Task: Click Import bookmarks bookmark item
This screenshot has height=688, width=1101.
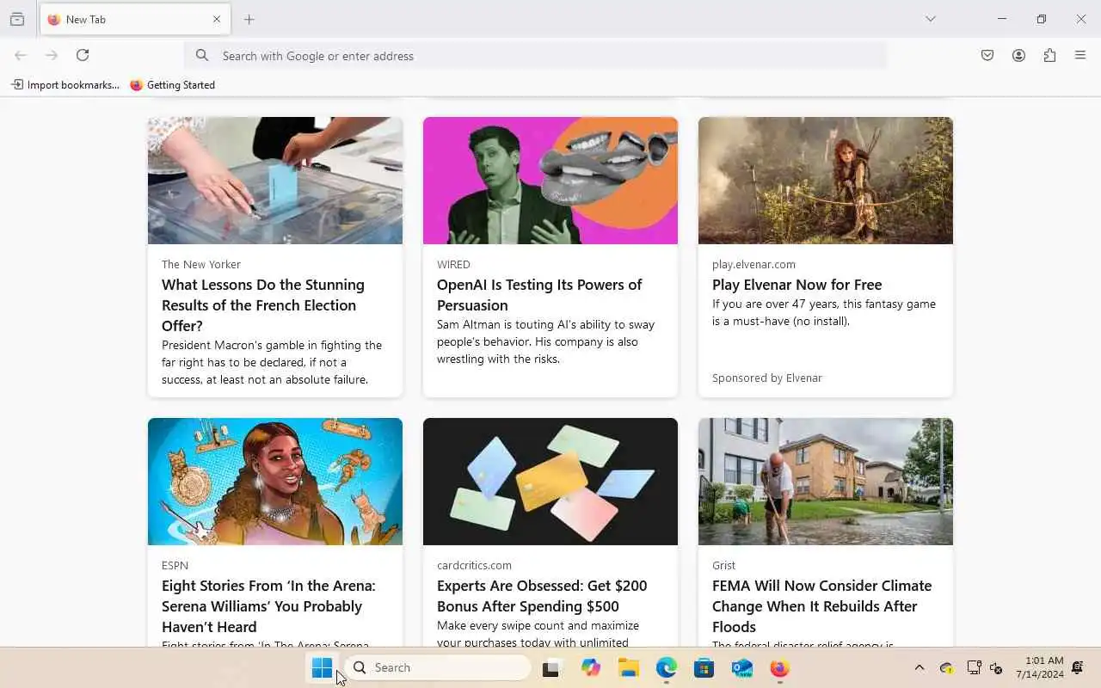Action: 65,84
